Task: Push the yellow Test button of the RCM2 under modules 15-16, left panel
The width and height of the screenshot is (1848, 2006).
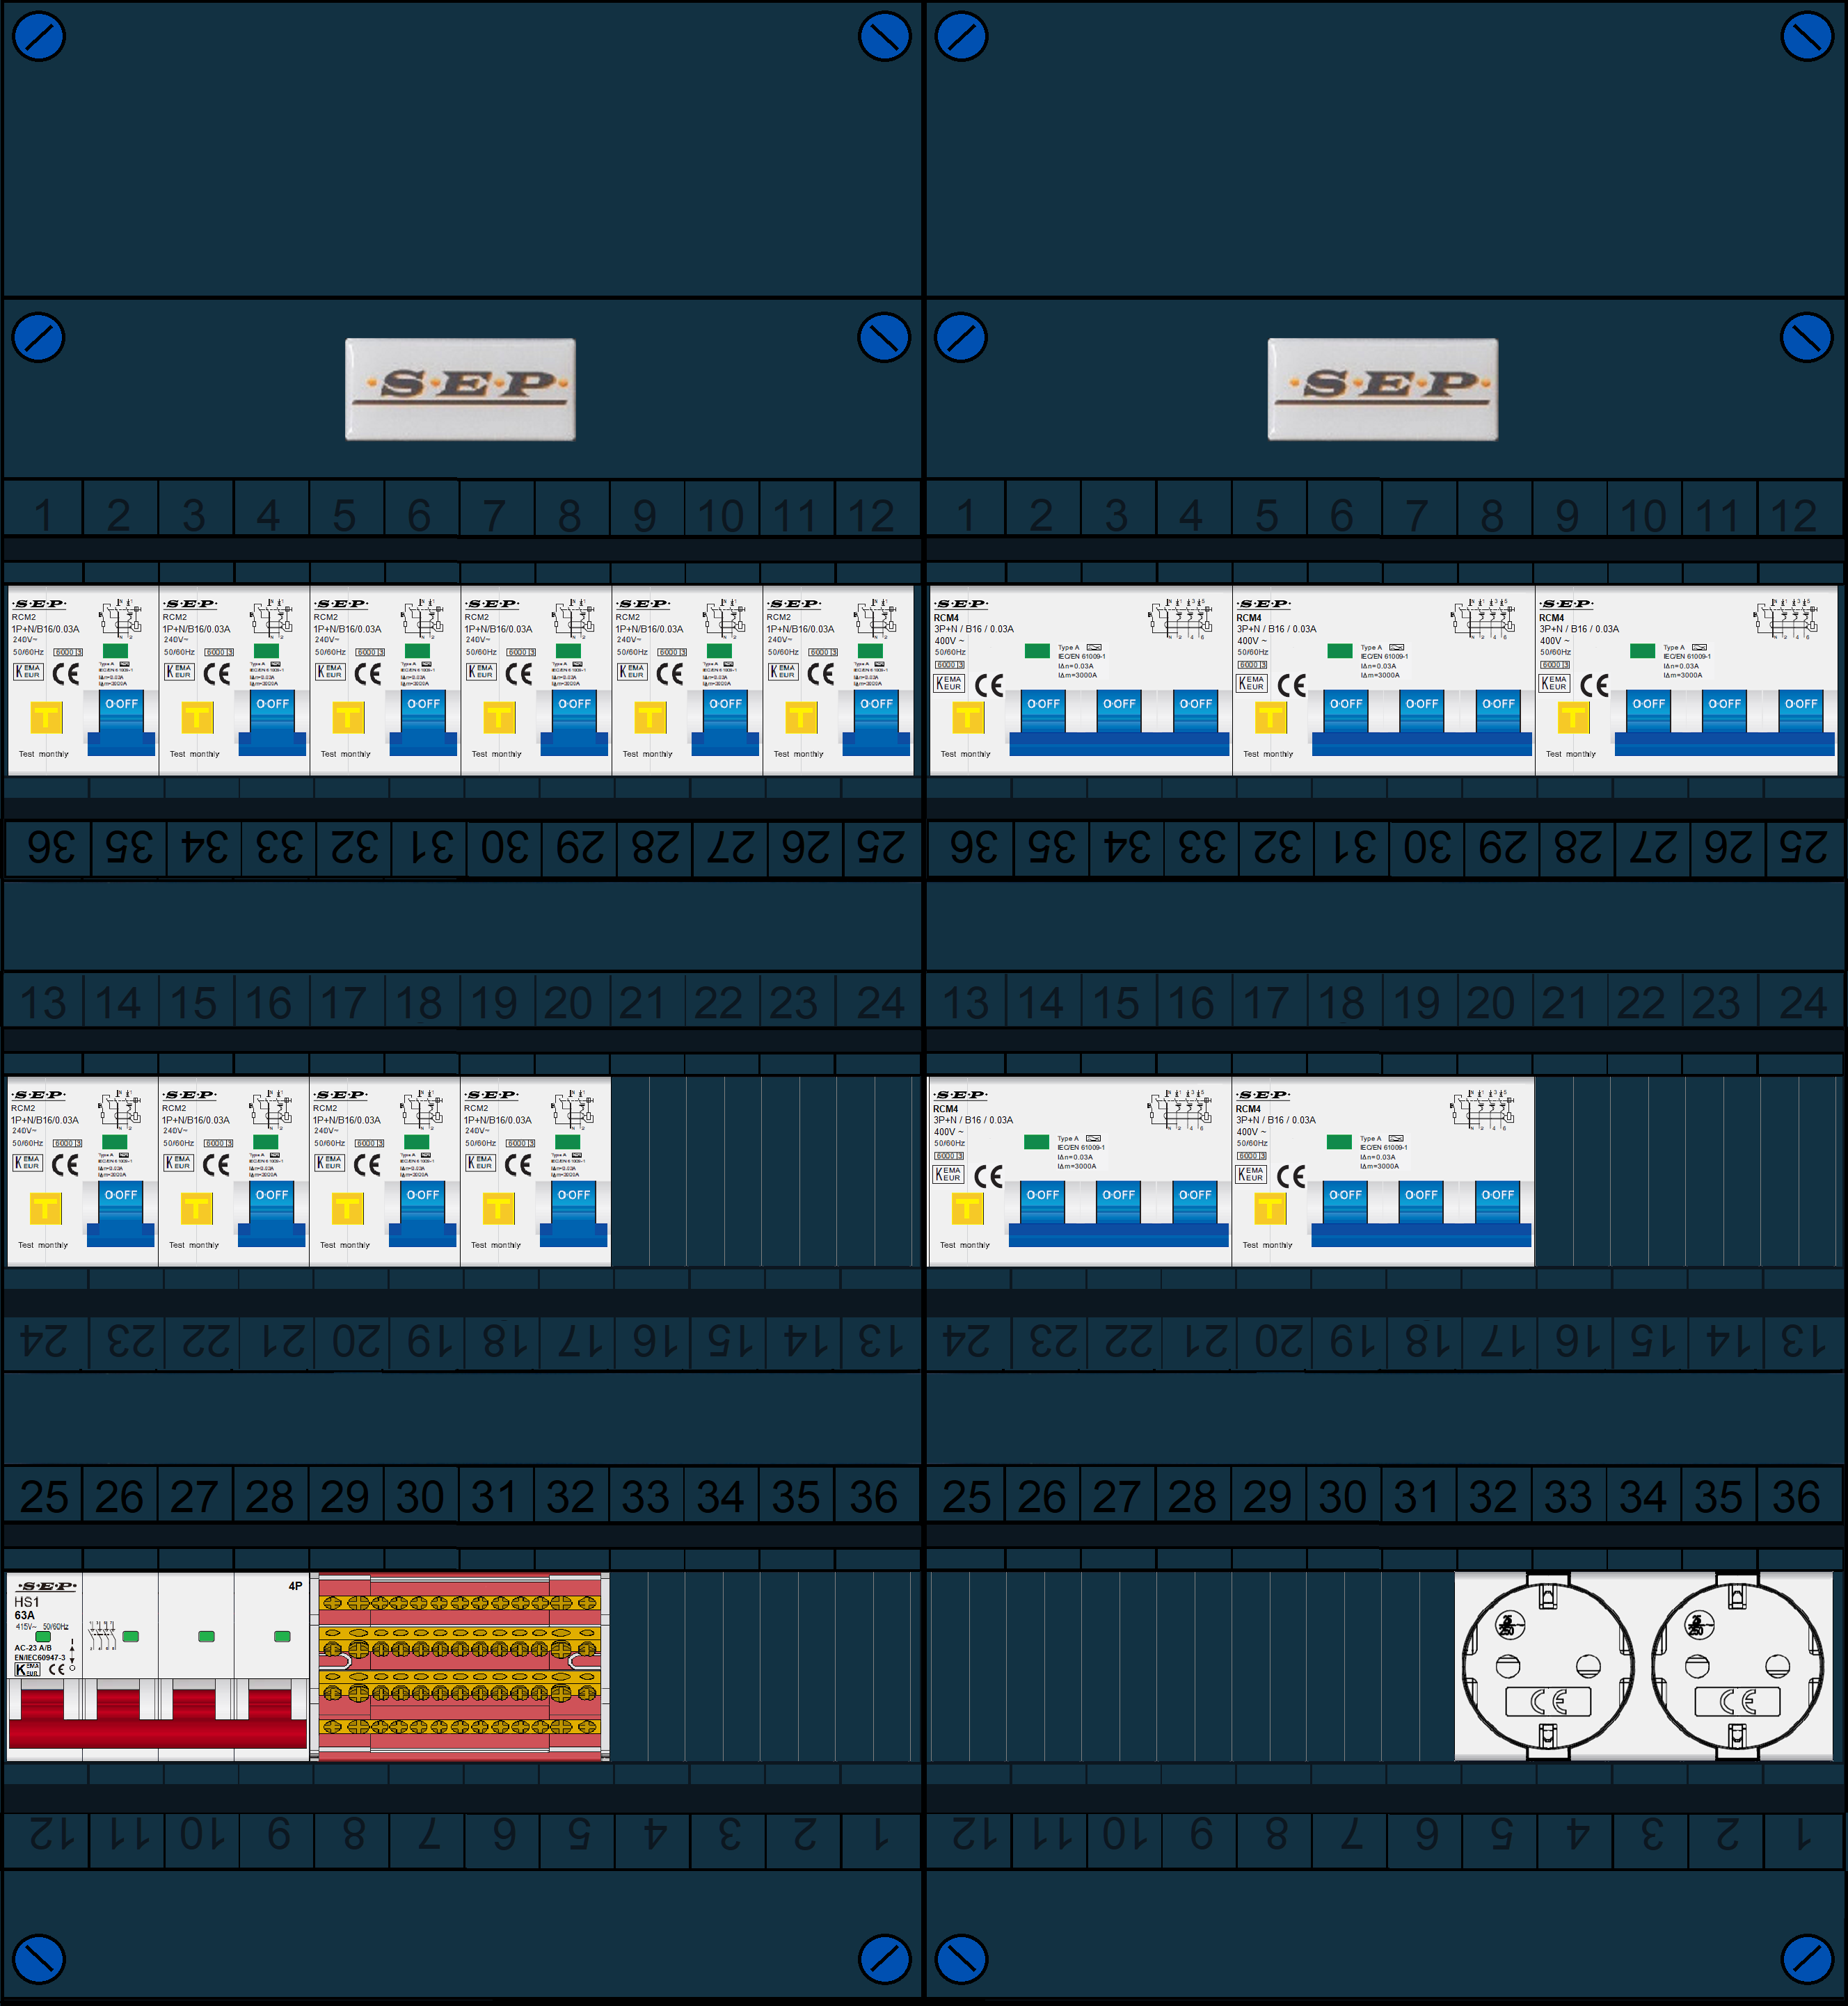Action: click(196, 1207)
